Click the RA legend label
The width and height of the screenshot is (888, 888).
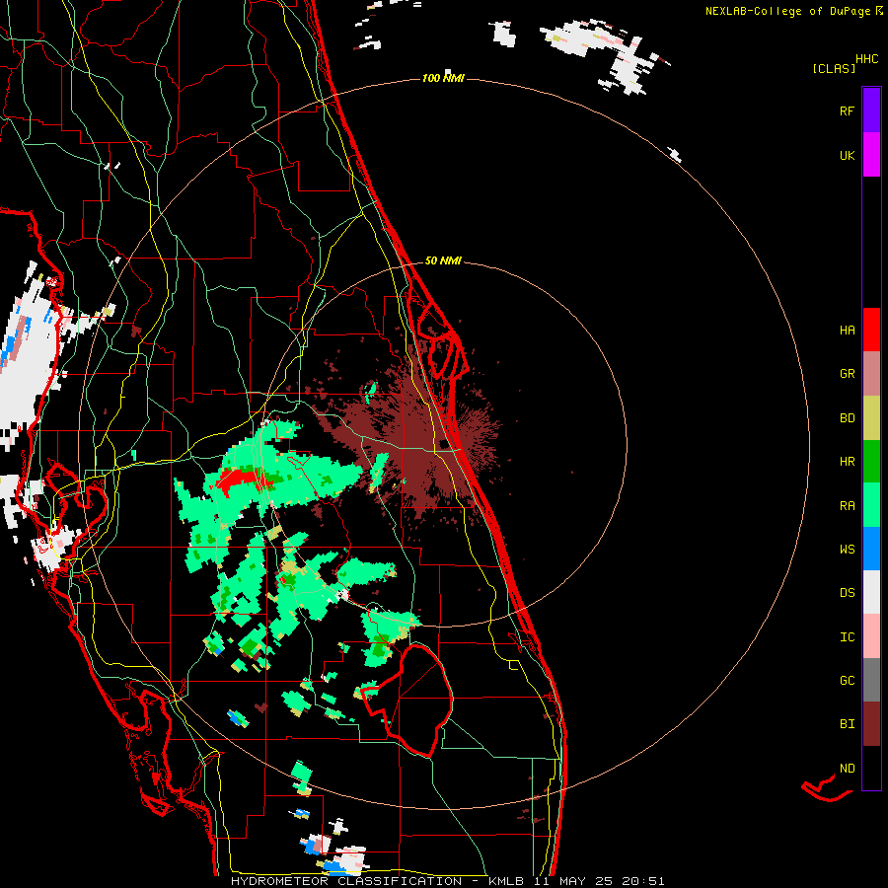pos(847,506)
